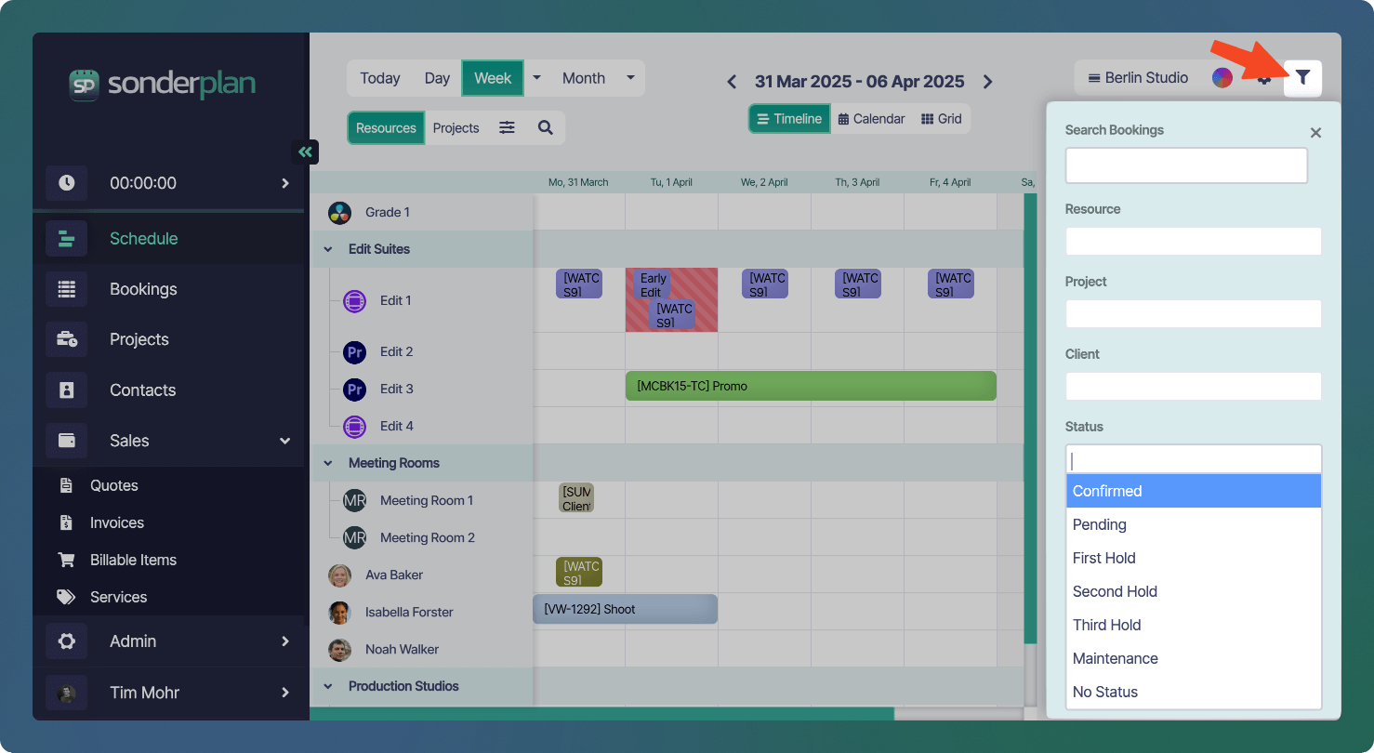Collapse the Edit Suites group
1374x753 pixels.
(x=327, y=249)
